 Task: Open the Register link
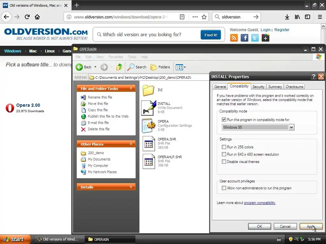pyautogui.click(x=282, y=30)
